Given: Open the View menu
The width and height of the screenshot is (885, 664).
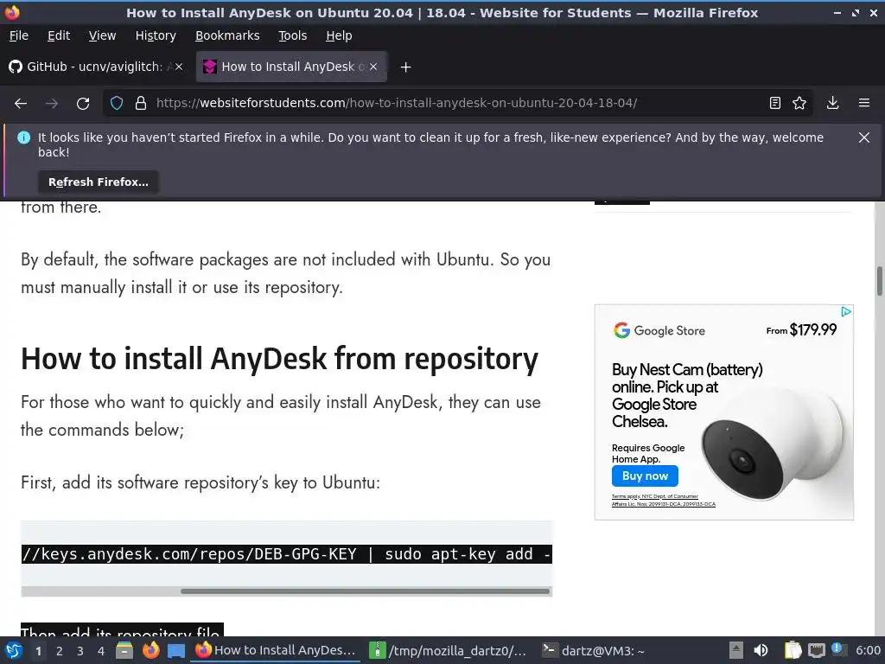Looking at the screenshot, I should point(102,35).
